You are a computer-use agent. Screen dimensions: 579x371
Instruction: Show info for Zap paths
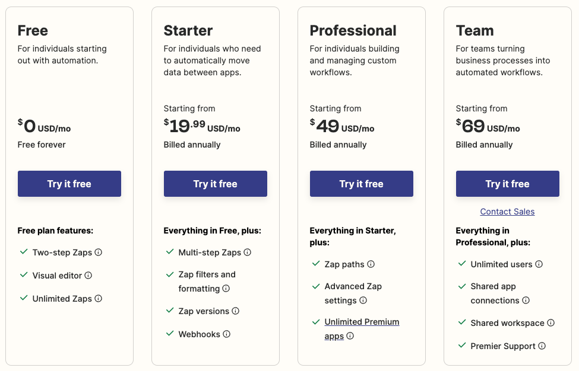coord(371,264)
